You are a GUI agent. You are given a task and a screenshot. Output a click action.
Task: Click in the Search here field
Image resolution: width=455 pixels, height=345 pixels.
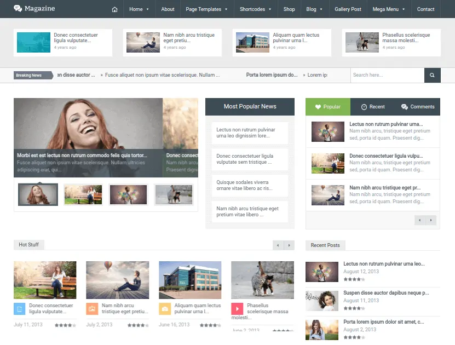(388, 75)
